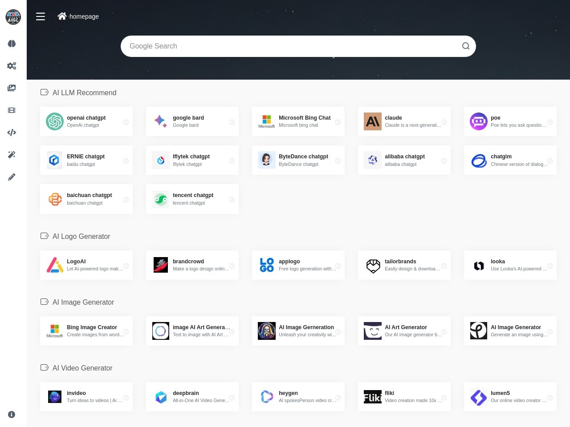
Task: Click the claude logo icon
Action: click(x=373, y=121)
